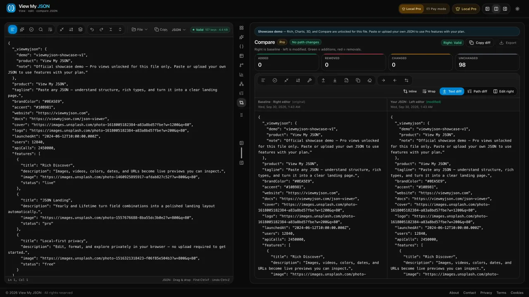Open the Contact footer link
The width and height of the screenshot is (529, 297).
pyautogui.click(x=469, y=293)
